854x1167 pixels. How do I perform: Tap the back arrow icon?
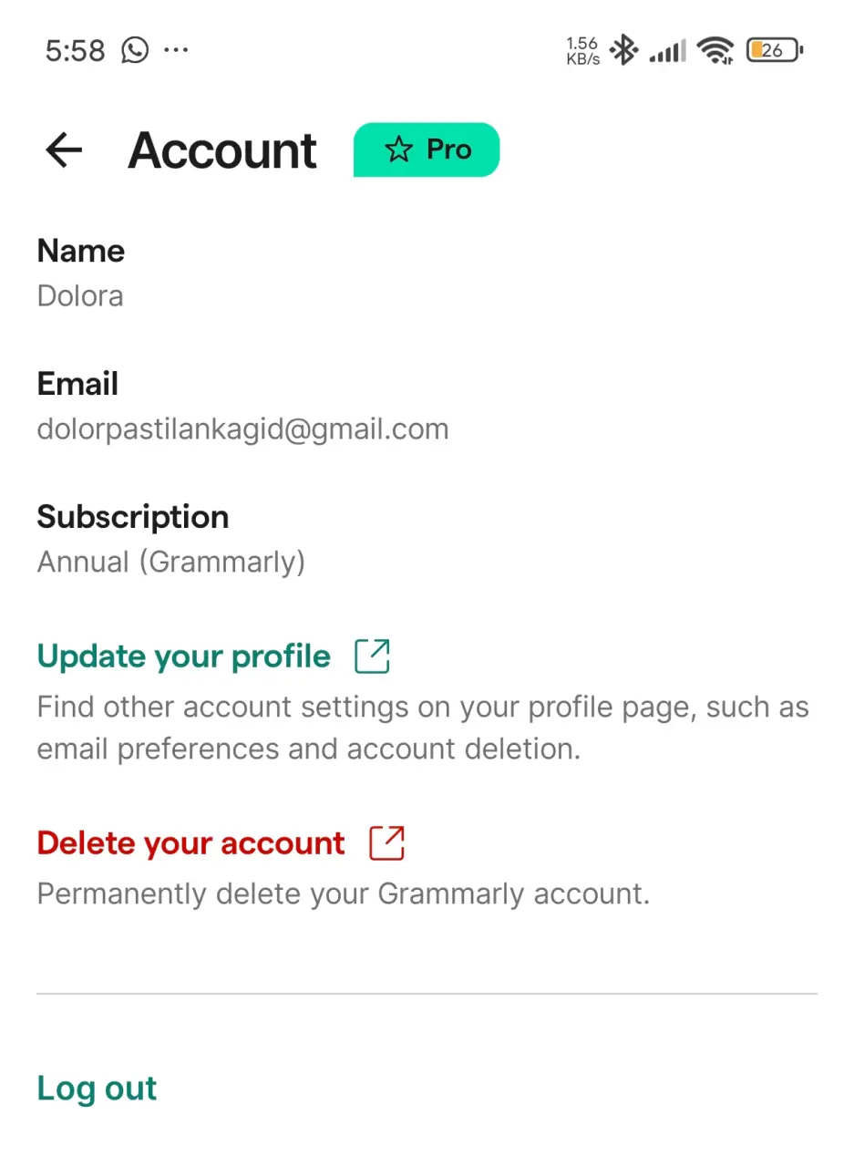[x=64, y=150]
